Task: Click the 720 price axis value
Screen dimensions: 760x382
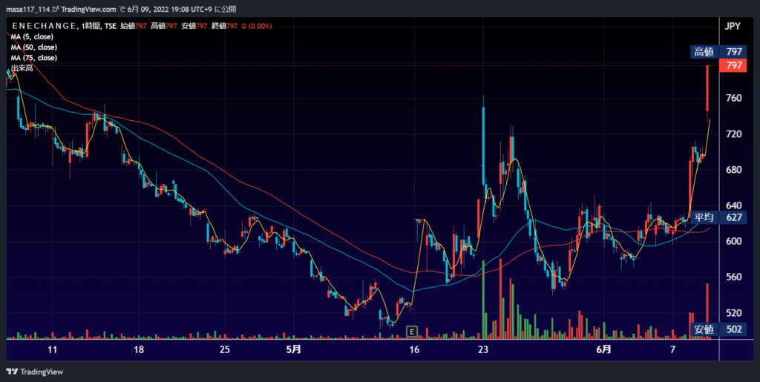Action: 734,134
